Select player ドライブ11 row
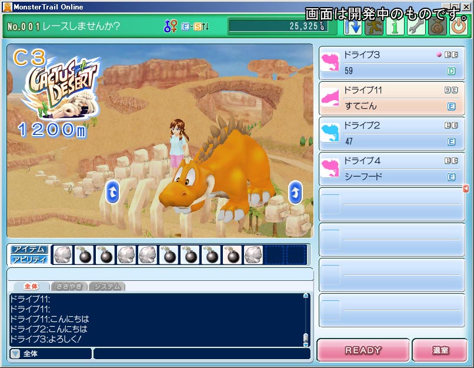Image resolution: width=474 pixels, height=368 pixels. click(392, 98)
